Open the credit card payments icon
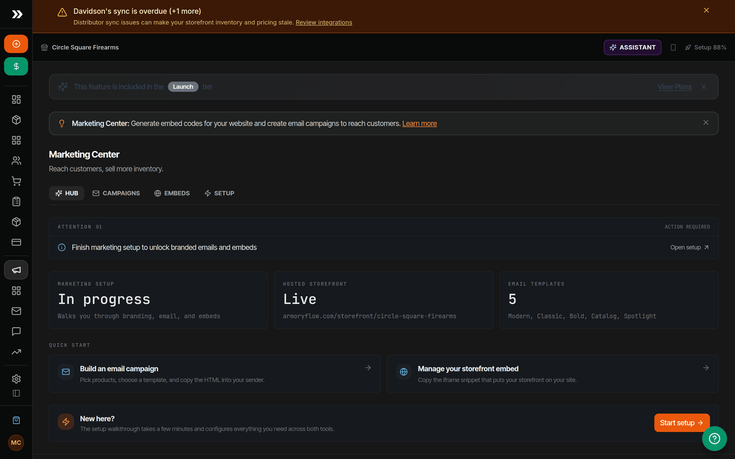 16,242
